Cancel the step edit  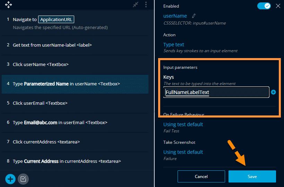(201, 177)
